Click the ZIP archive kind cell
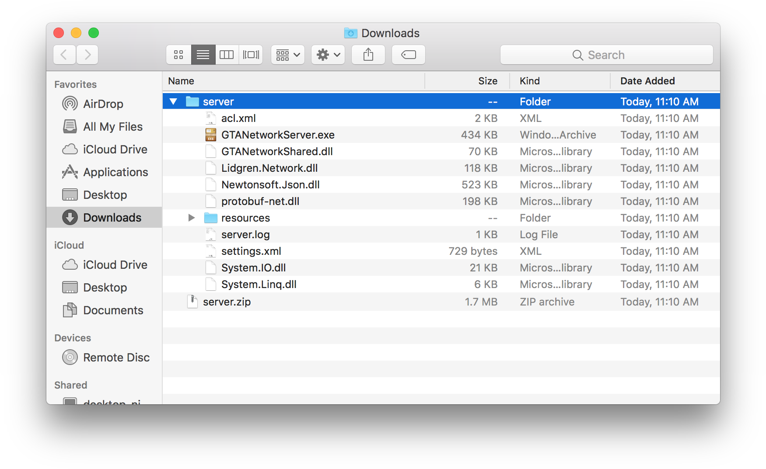The image size is (766, 469). pos(547,302)
